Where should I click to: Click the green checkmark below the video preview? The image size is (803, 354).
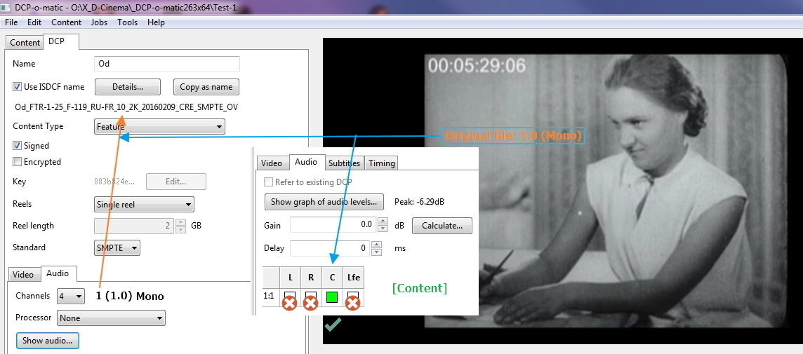click(x=333, y=324)
